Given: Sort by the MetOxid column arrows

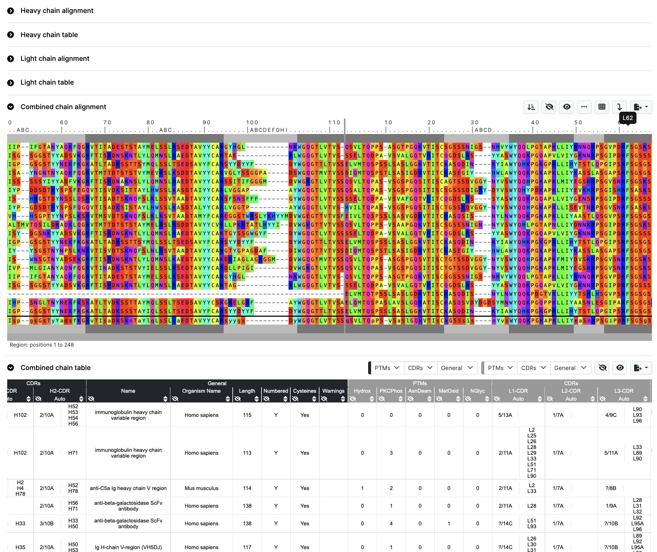Looking at the screenshot, I should pos(458,399).
